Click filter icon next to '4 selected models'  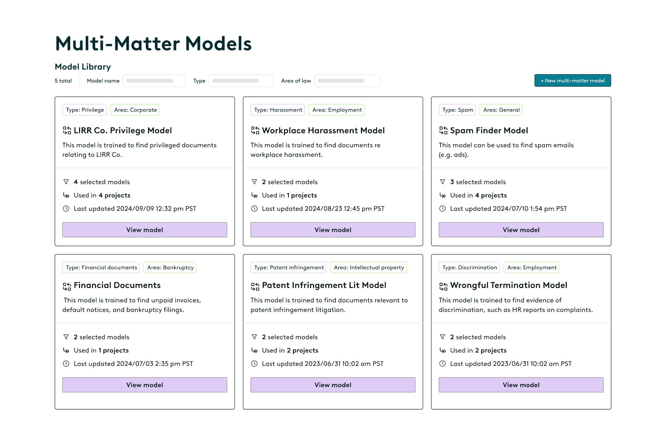66,182
